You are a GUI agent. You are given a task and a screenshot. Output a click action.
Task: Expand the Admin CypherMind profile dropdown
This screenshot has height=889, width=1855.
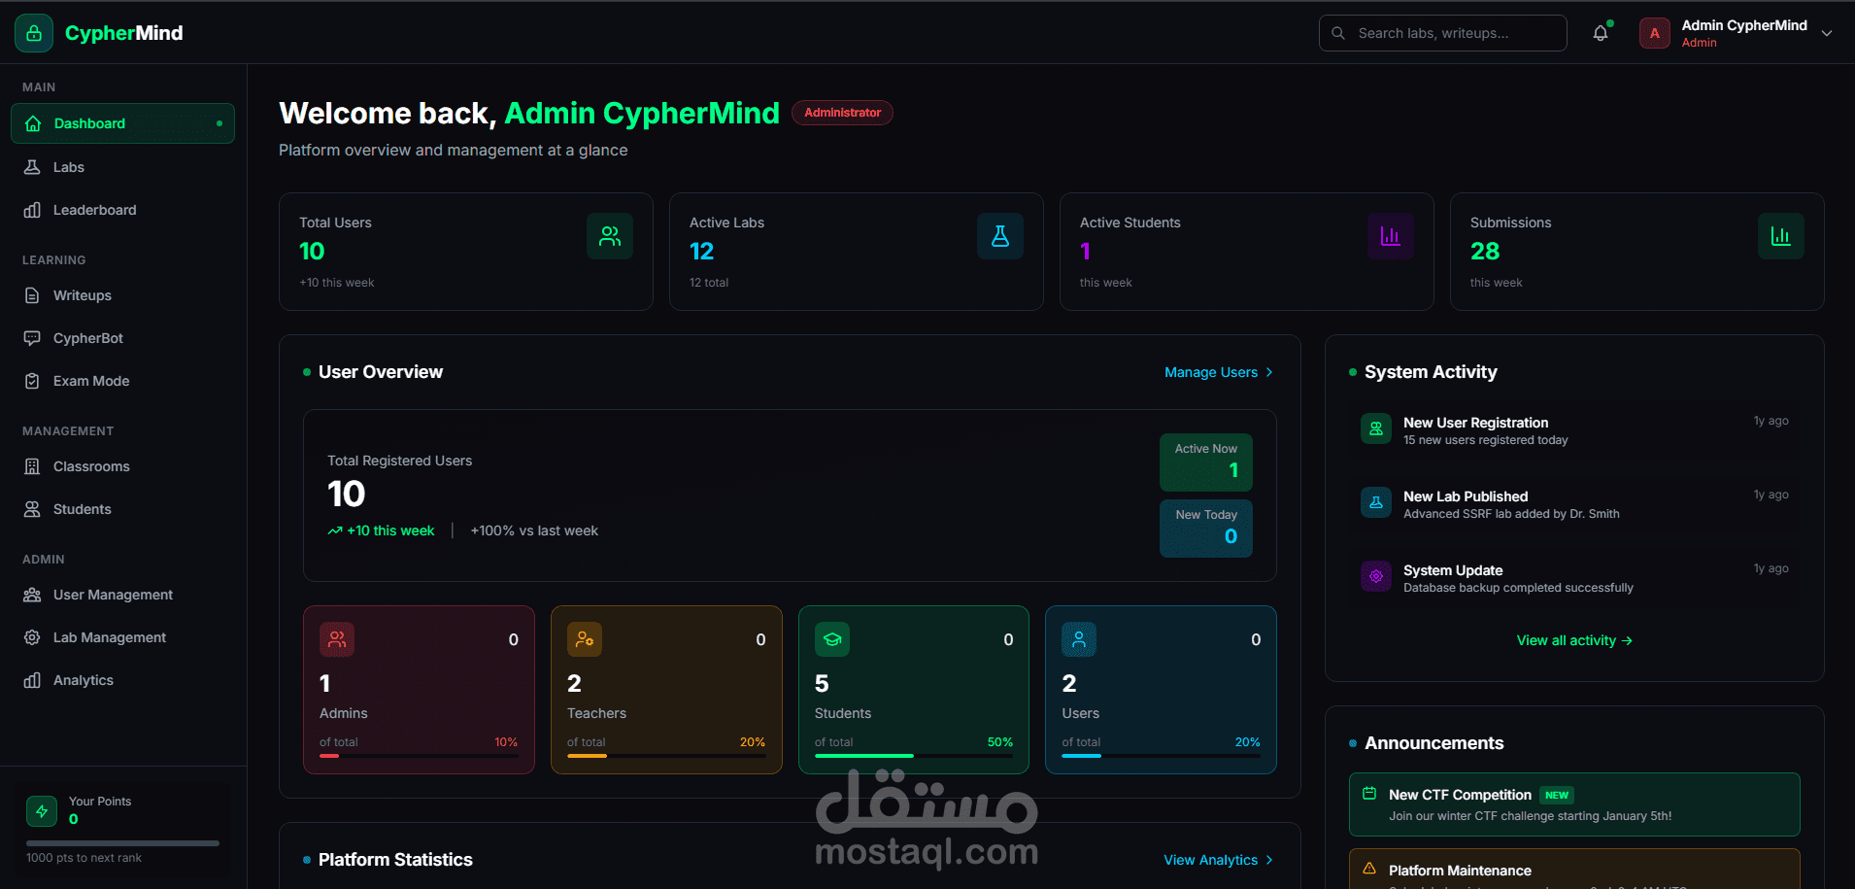[x=1828, y=32]
